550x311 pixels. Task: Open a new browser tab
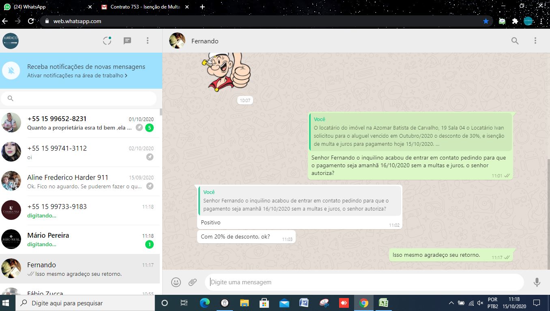point(202,7)
